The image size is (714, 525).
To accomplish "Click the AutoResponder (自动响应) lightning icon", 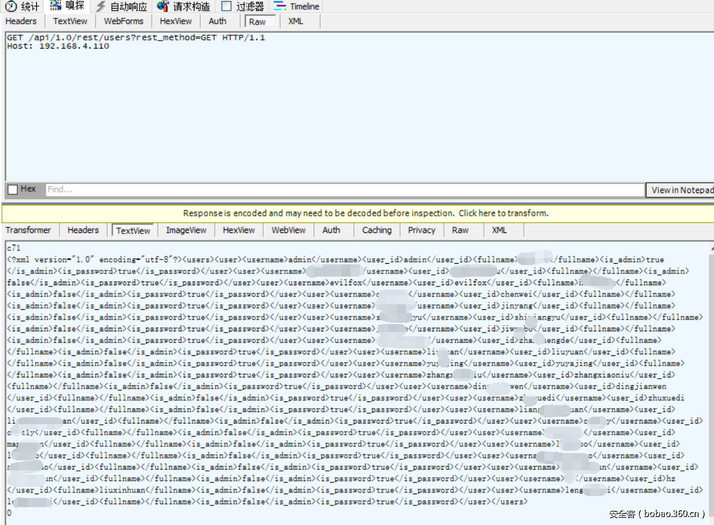I will 101,7.
